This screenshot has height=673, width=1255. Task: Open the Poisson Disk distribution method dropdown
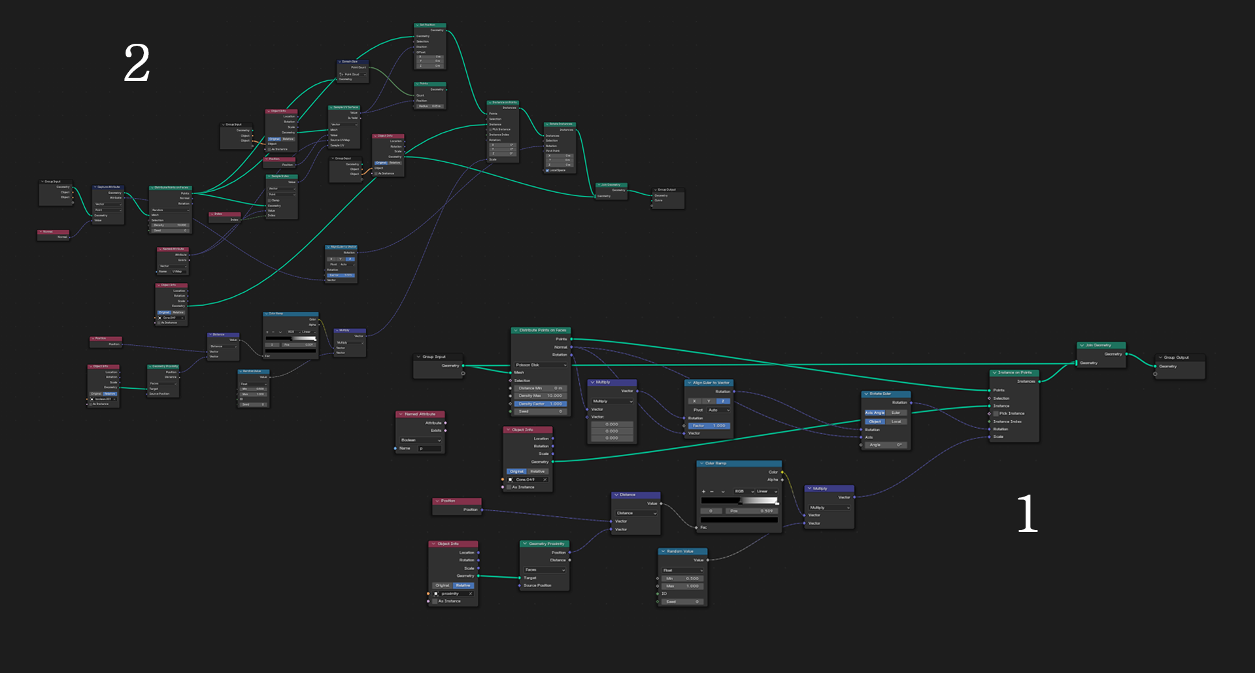(541, 365)
